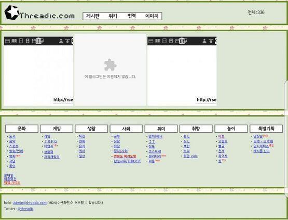
Task: Select the 이미지 menu item
Action: (x=152, y=16)
